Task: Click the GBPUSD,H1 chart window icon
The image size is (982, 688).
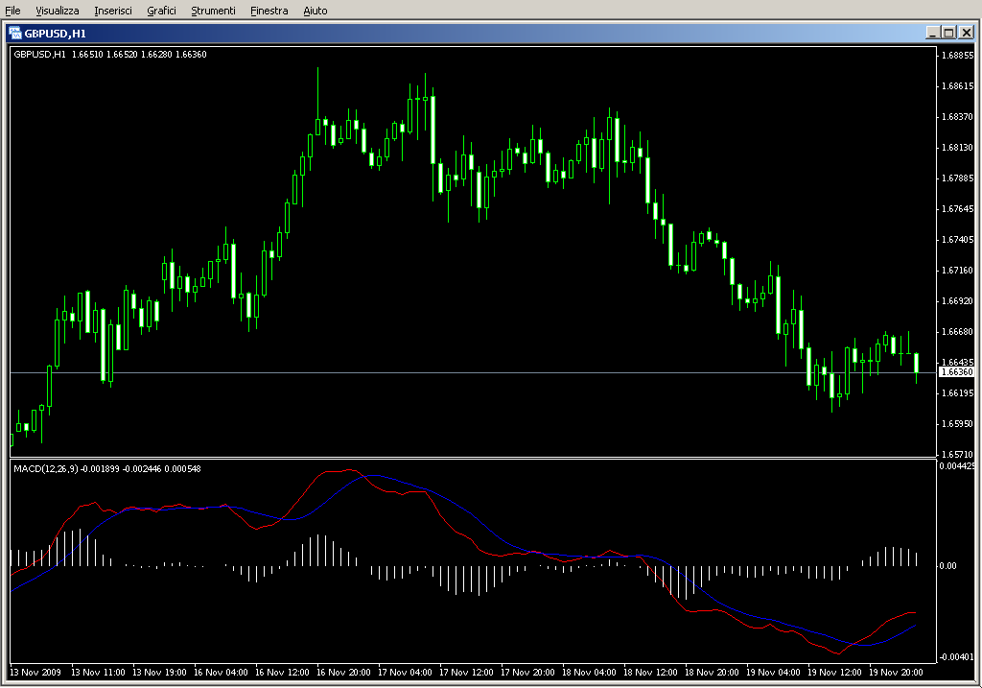Action: click(x=15, y=34)
